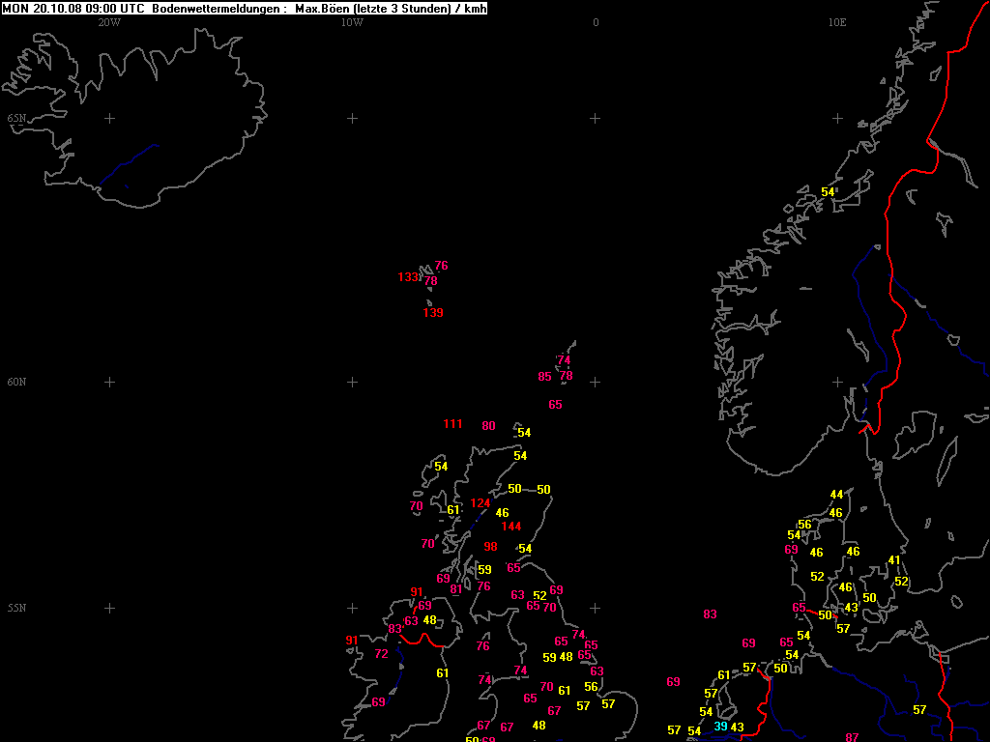Click the cyan 39 gust value
The image size is (990, 742).
720,727
